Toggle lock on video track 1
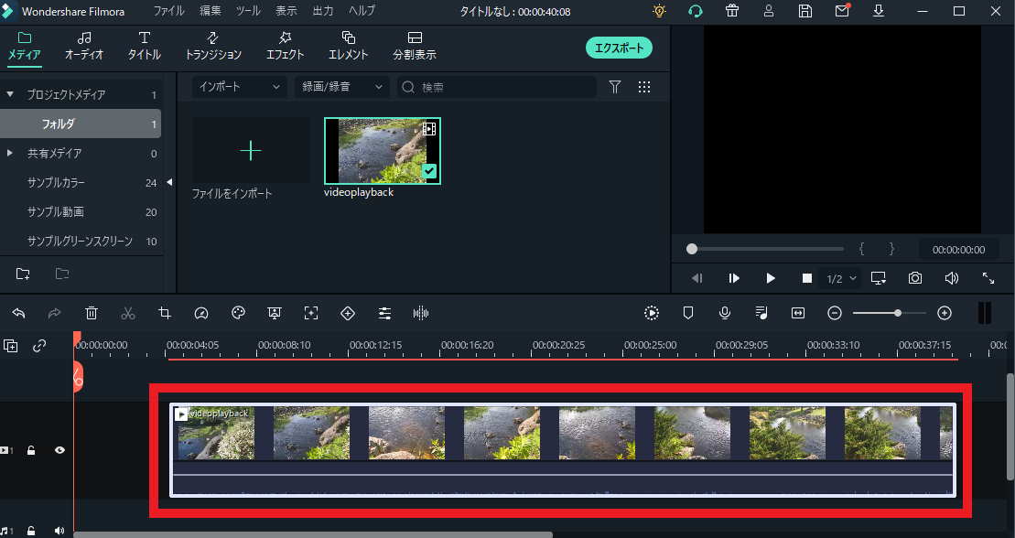 tap(31, 450)
